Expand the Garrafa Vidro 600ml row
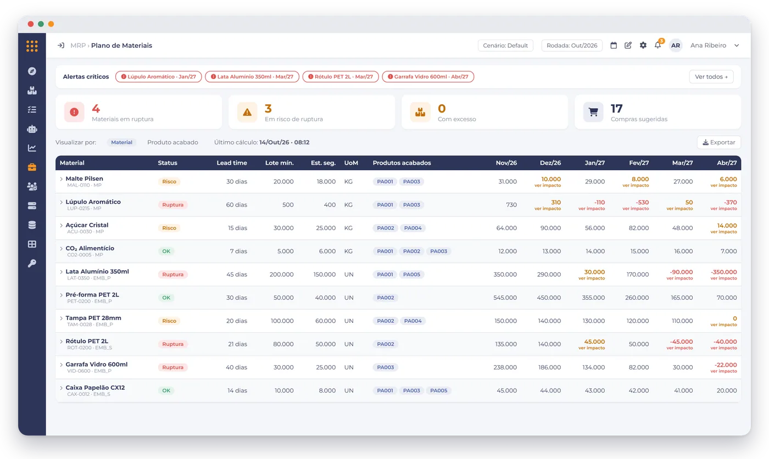The height and width of the screenshot is (459, 769). (x=62, y=365)
